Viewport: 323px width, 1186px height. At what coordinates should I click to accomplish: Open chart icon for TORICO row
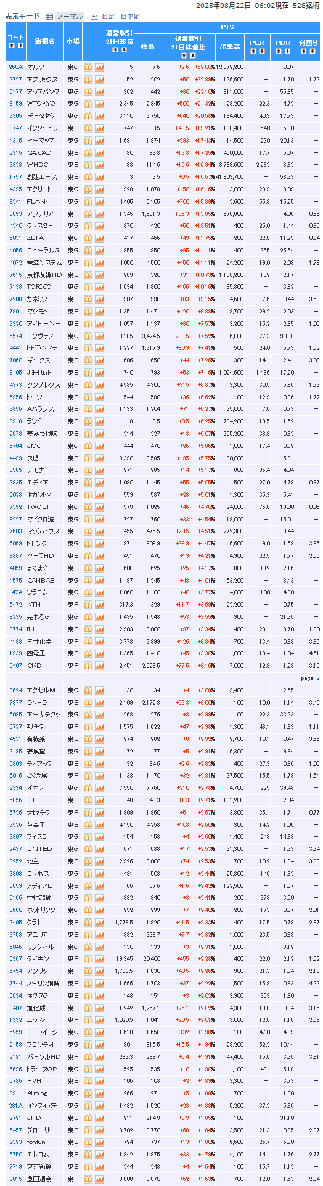click(x=99, y=287)
